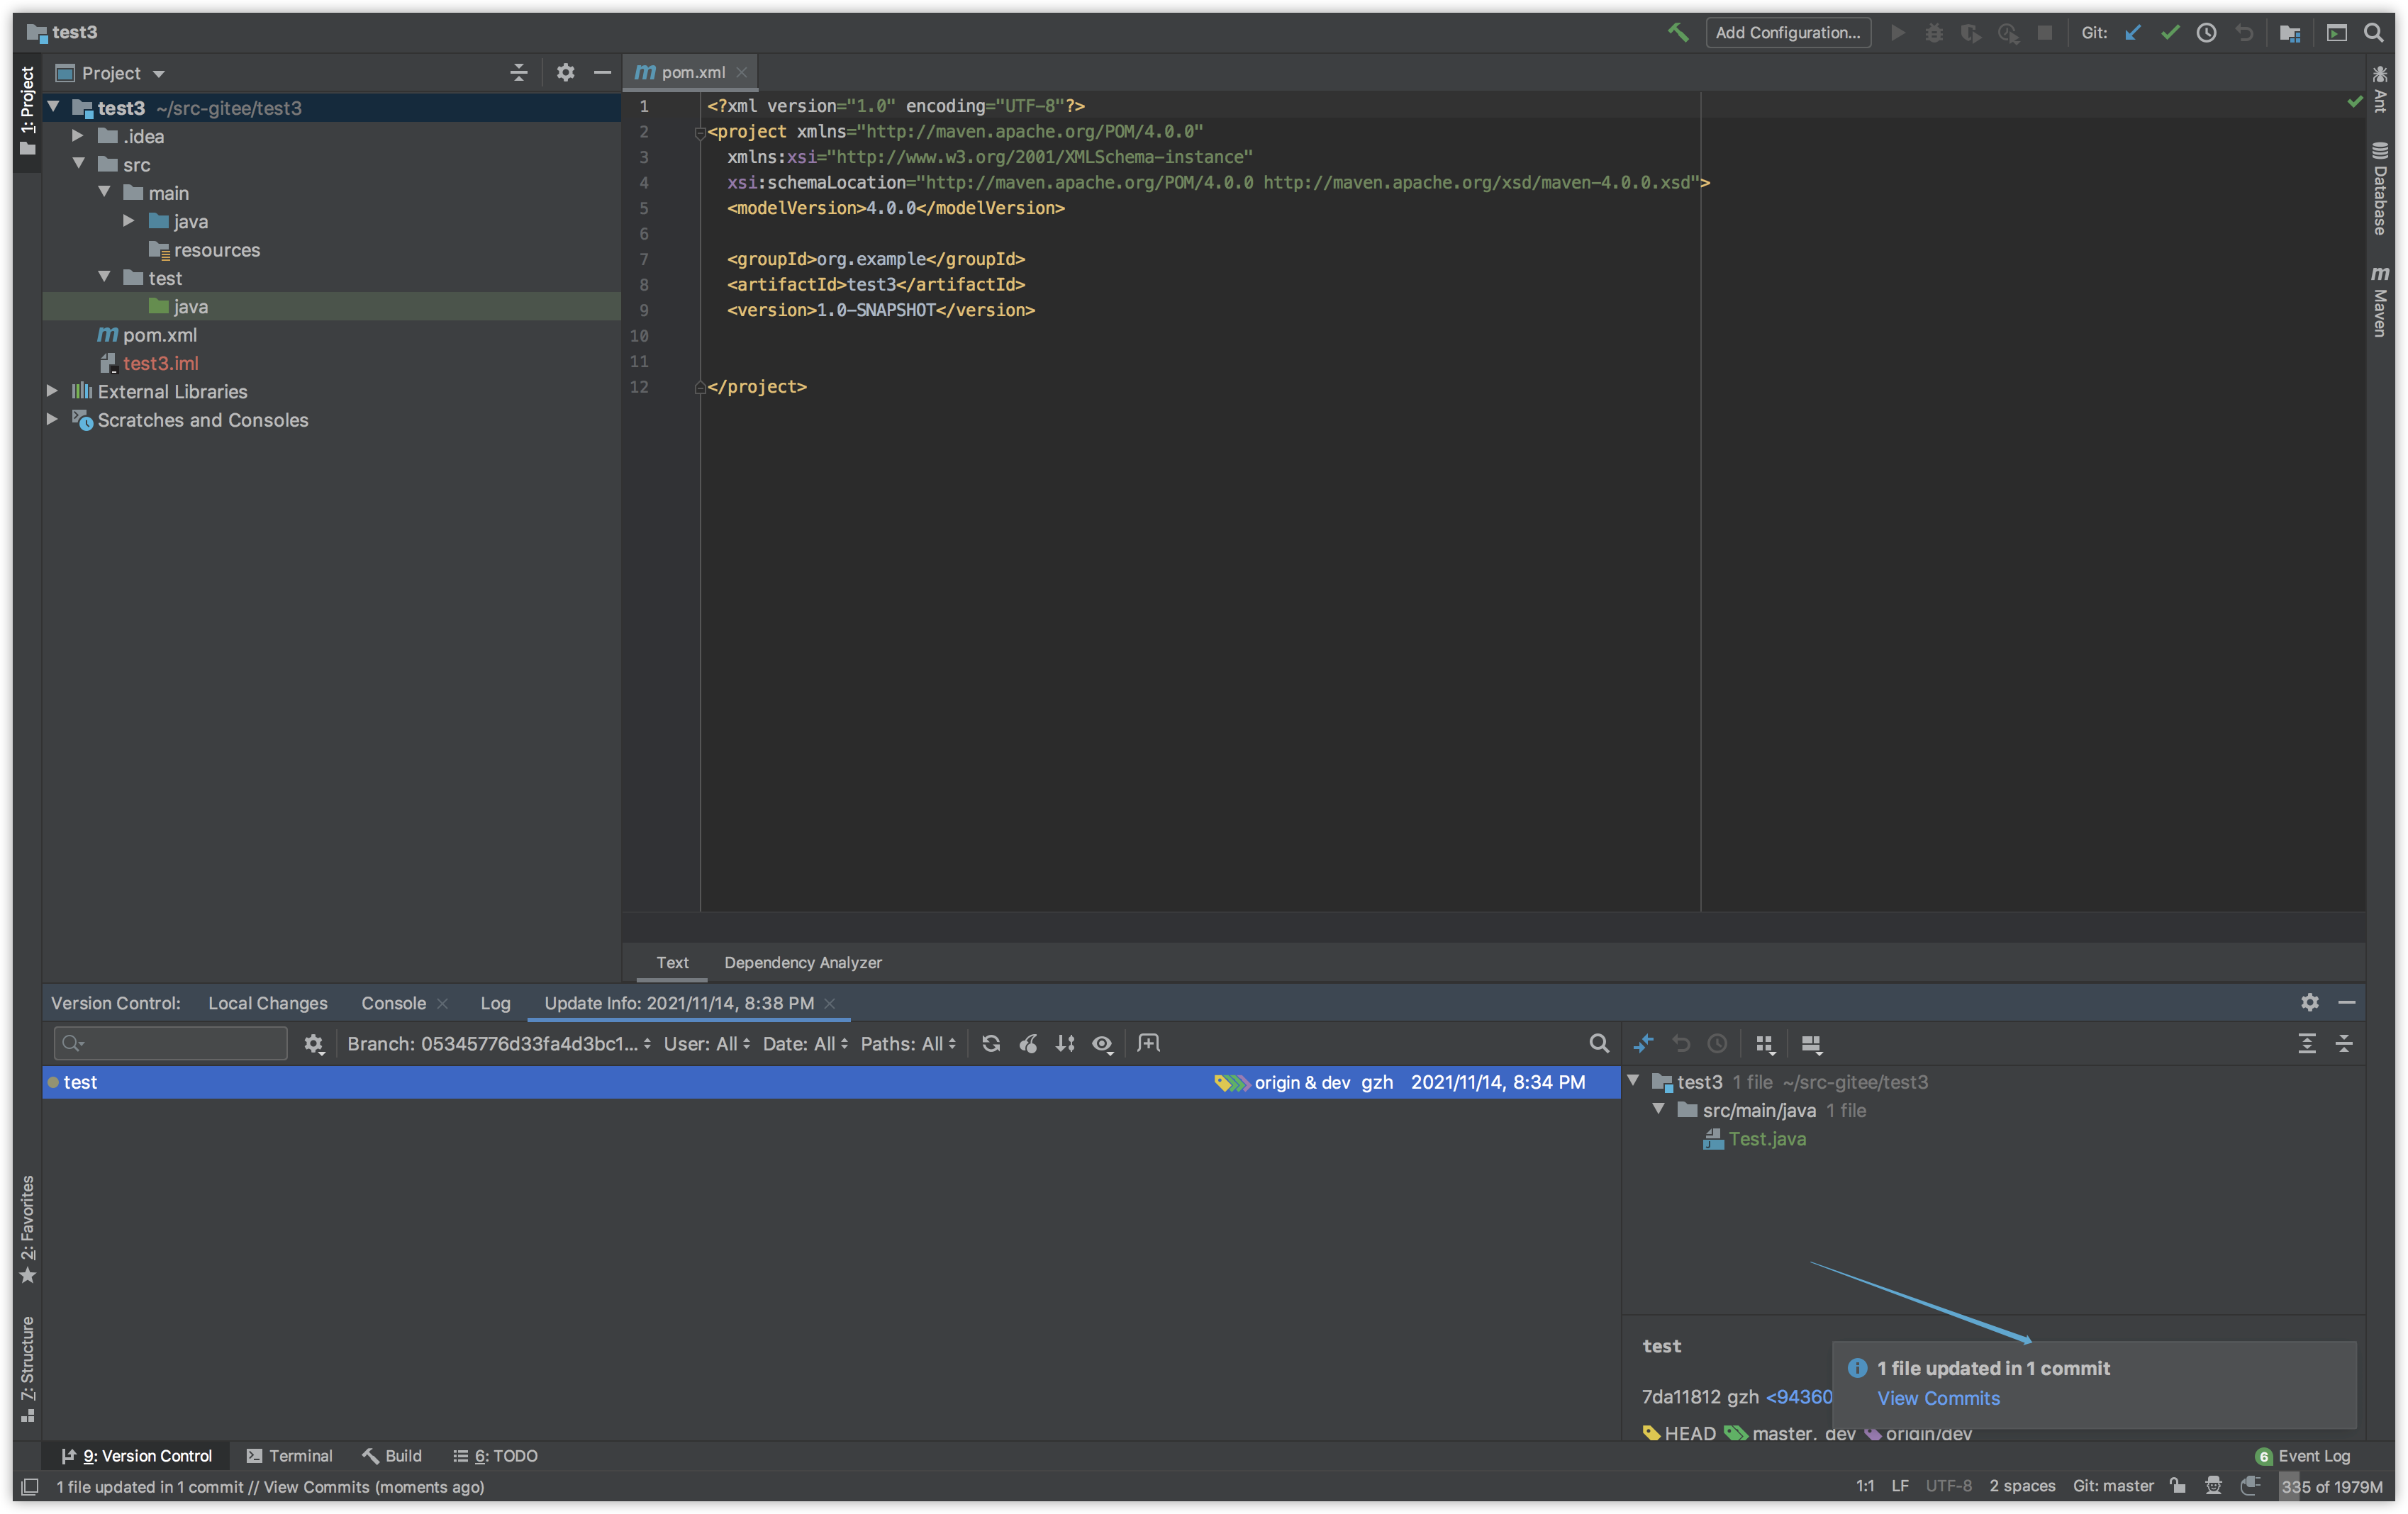Refresh the version control log
Viewport: 2408px width, 1514px height.
click(990, 1043)
